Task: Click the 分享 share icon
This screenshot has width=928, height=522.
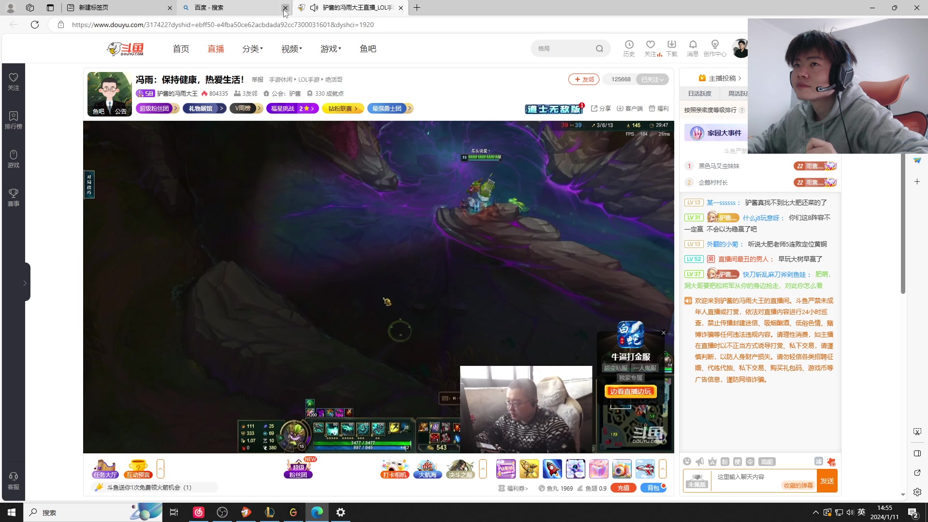Action: (x=601, y=108)
